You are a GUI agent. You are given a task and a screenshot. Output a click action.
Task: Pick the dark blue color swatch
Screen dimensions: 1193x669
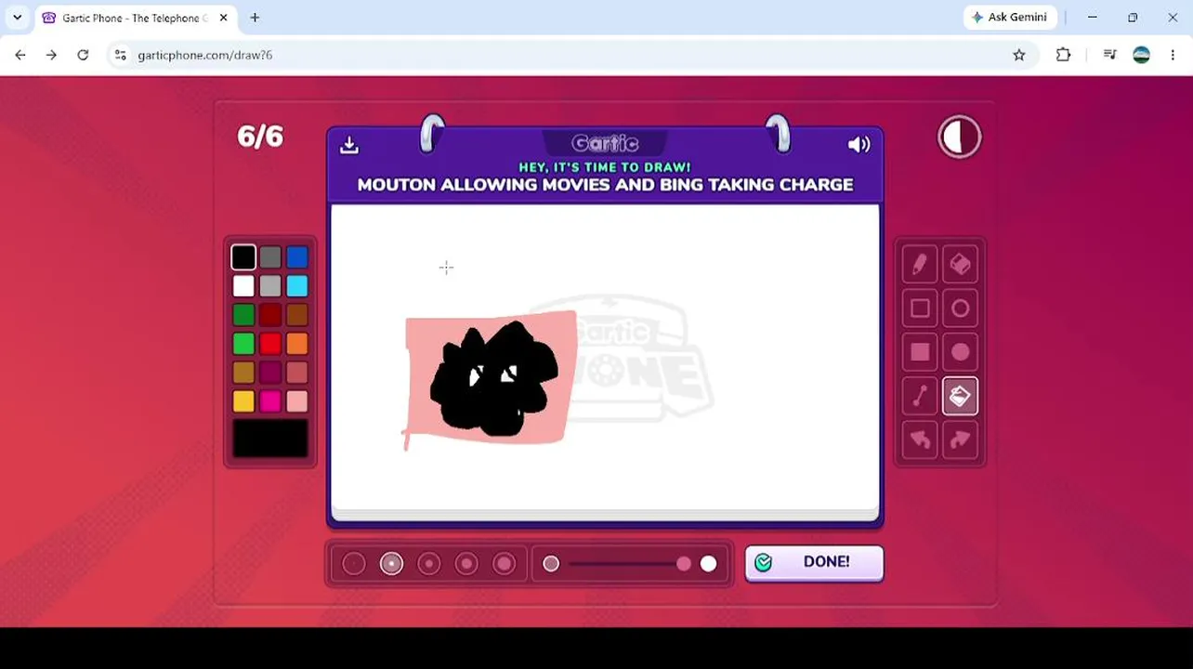[297, 257]
